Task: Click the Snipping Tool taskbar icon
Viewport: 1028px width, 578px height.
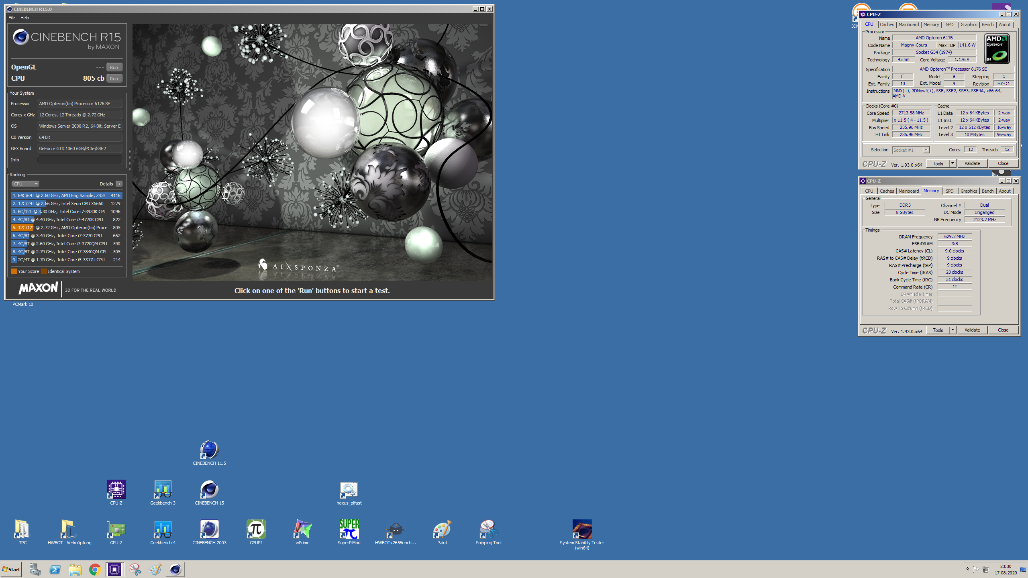Action: (x=135, y=570)
